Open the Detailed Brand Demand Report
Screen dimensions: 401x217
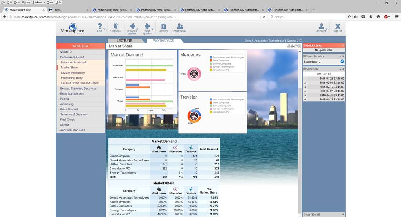[81, 83]
